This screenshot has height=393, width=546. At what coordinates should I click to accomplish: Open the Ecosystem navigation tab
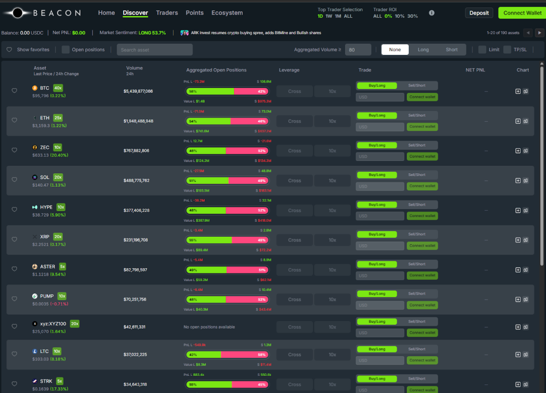click(x=227, y=13)
